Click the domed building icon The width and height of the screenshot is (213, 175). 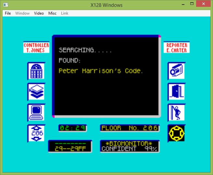[x=36, y=71]
